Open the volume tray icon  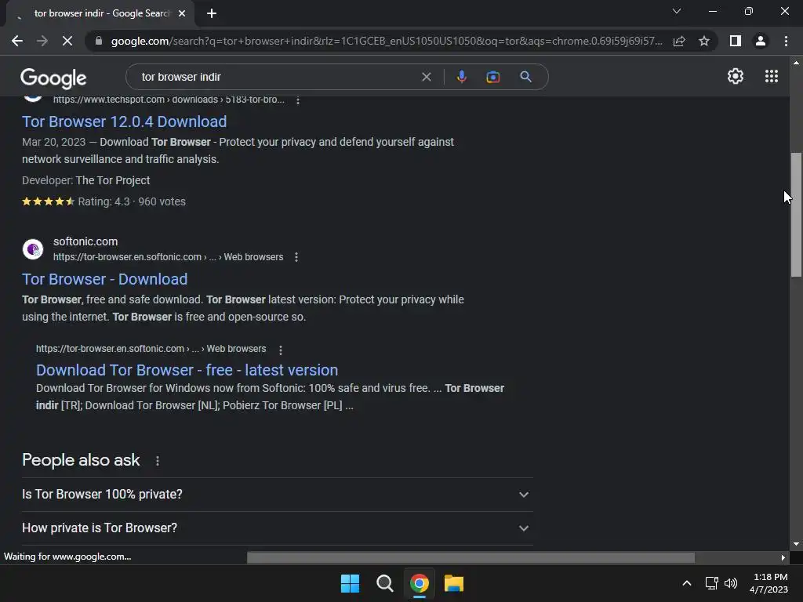731,583
